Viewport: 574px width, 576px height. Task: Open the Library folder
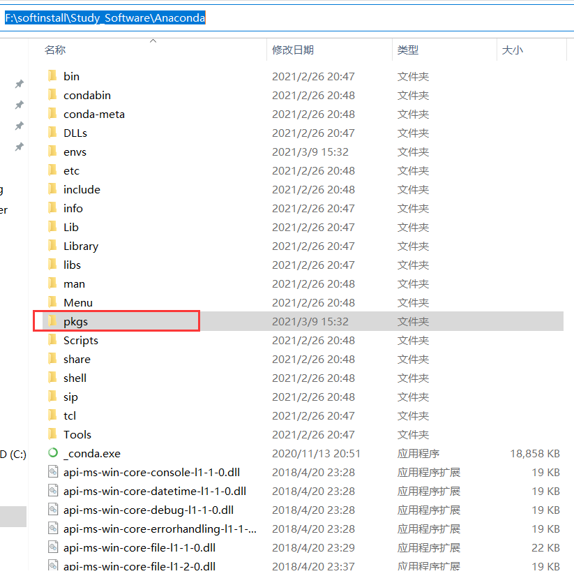pyautogui.click(x=80, y=246)
